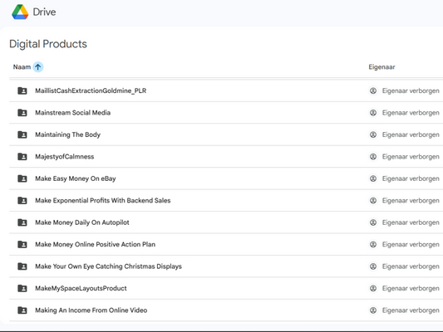This screenshot has height=332, width=443.
Task: Click the Digital Products folder title
Action: [48, 44]
